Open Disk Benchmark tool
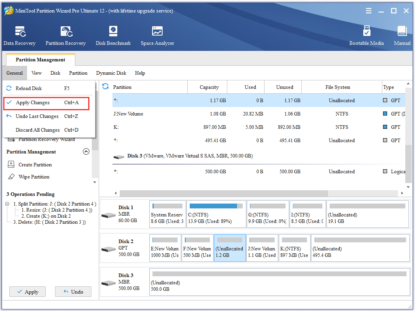Image resolution: width=415 pixels, height=311 pixels. click(x=113, y=36)
